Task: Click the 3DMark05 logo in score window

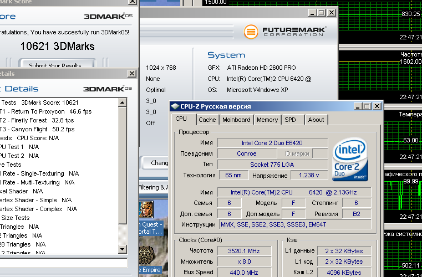Action: coord(108,16)
